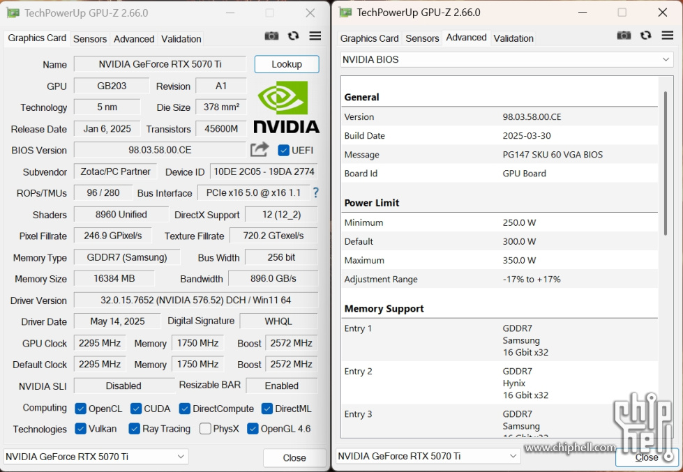Minimize the right GPU-Z window

coord(583,12)
